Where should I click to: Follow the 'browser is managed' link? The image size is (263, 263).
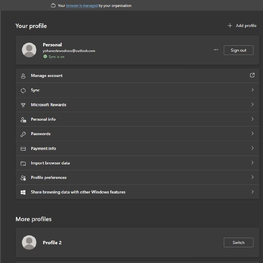point(82,6)
